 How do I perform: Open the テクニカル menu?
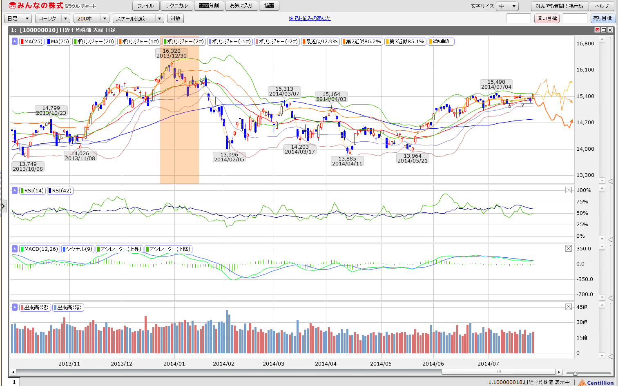point(176,6)
